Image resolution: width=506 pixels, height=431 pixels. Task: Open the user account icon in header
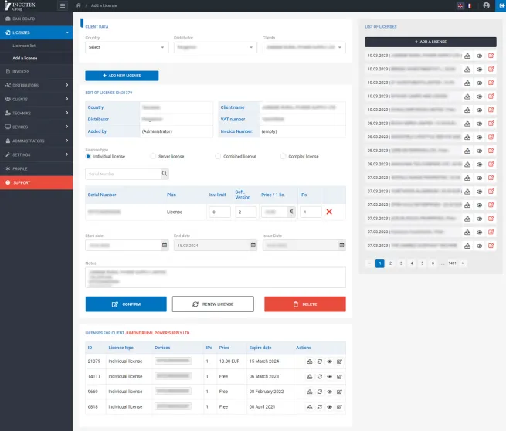[486, 5]
